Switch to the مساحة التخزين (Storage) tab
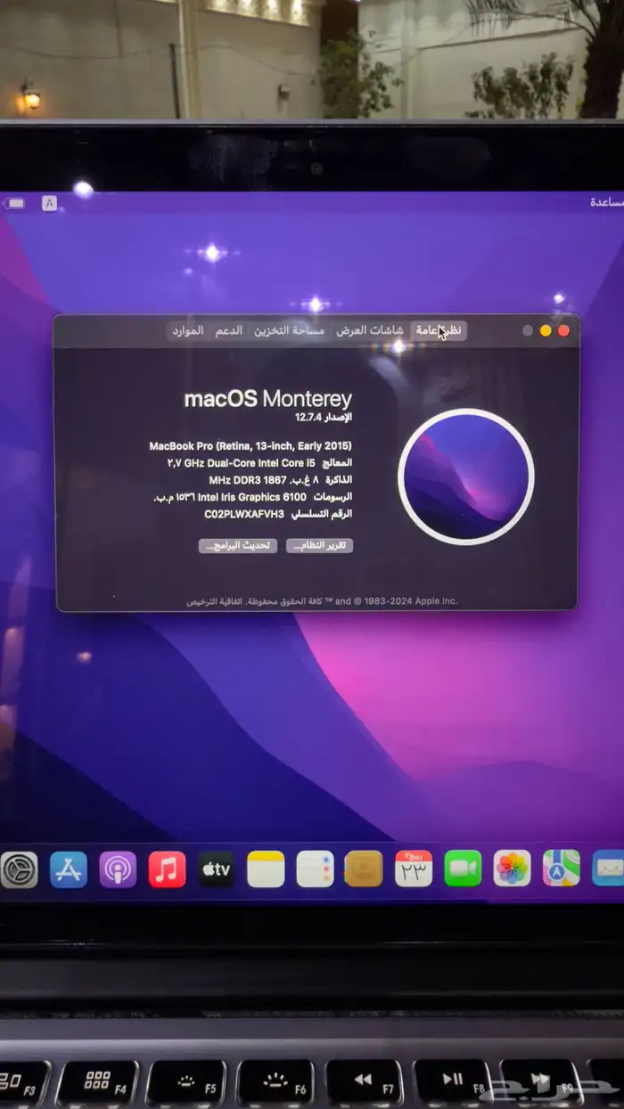The width and height of the screenshot is (624, 1109). [289, 330]
